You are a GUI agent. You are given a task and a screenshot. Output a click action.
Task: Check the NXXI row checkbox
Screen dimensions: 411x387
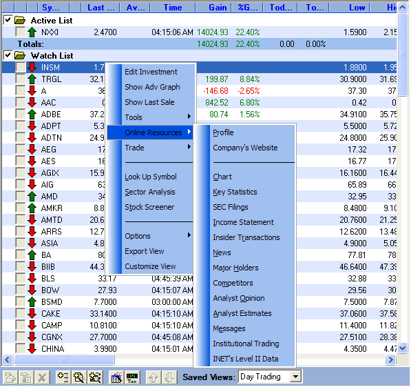click(x=20, y=32)
